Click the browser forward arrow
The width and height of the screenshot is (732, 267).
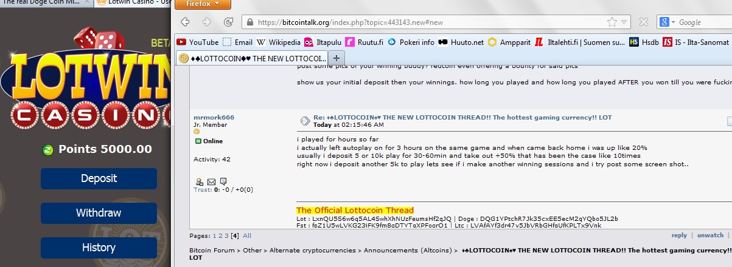pyautogui.click(x=206, y=22)
